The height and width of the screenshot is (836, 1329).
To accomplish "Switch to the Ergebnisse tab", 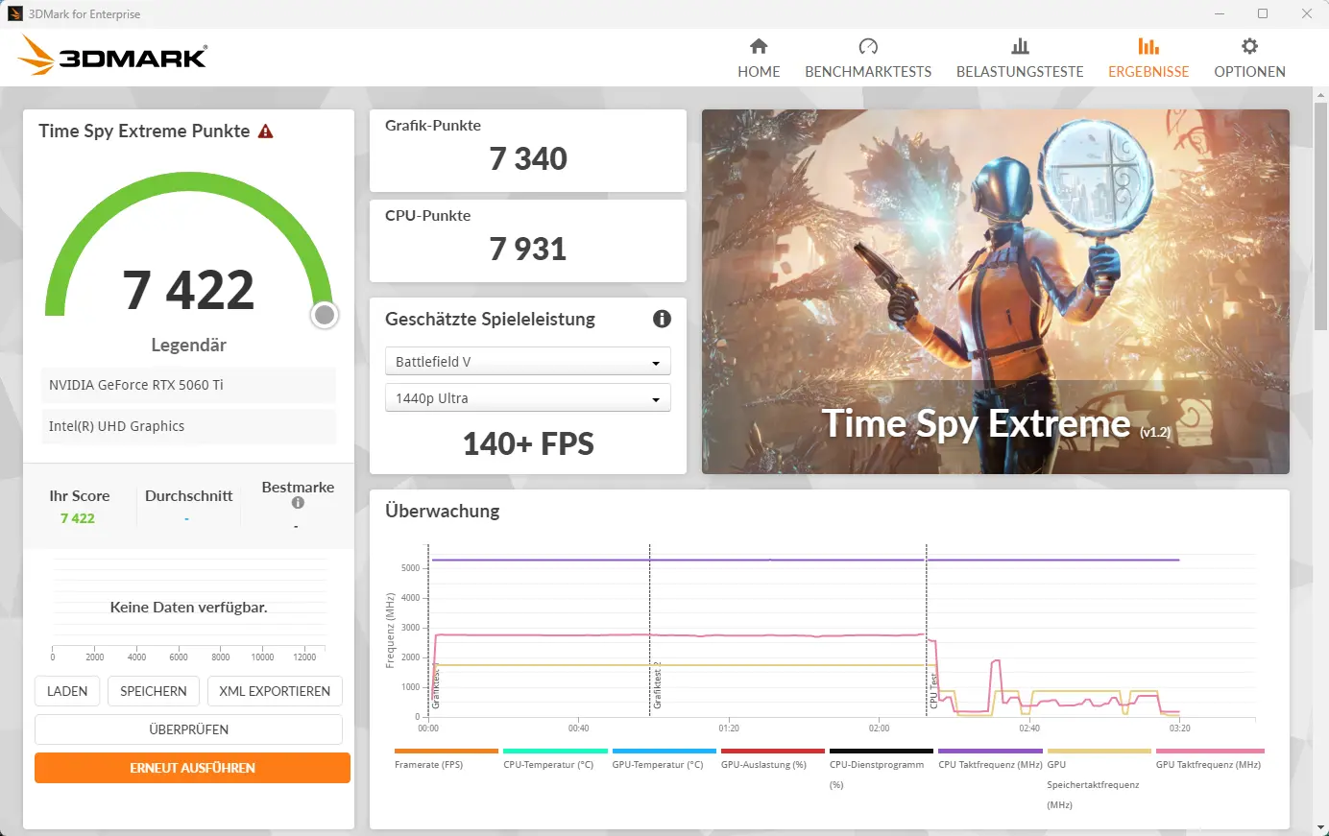I will pyautogui.click(x=1148, y=58).
